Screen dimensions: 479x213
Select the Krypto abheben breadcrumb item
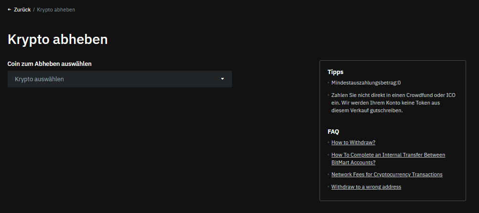[56, 10]
